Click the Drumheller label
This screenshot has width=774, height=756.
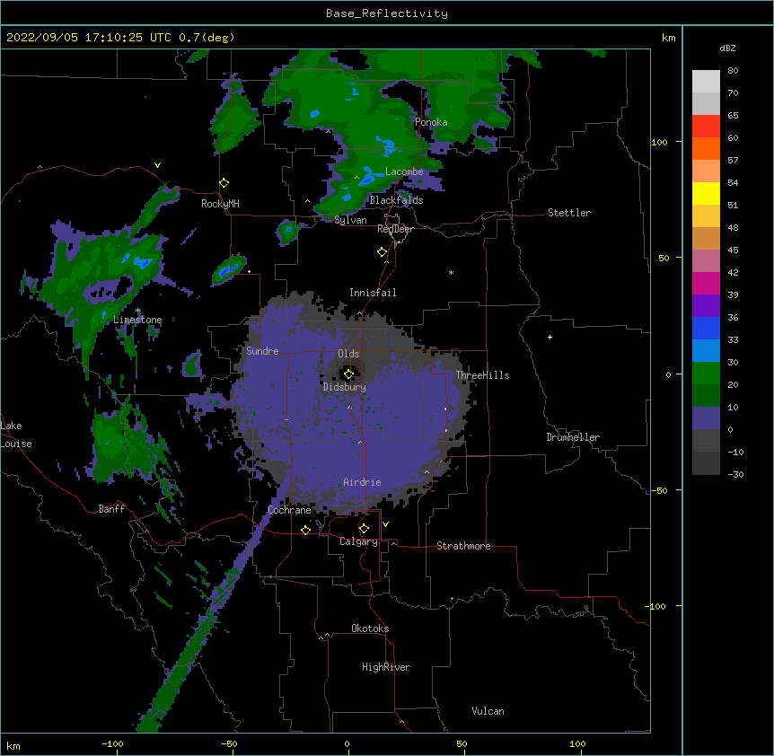(x=573, y=437)
